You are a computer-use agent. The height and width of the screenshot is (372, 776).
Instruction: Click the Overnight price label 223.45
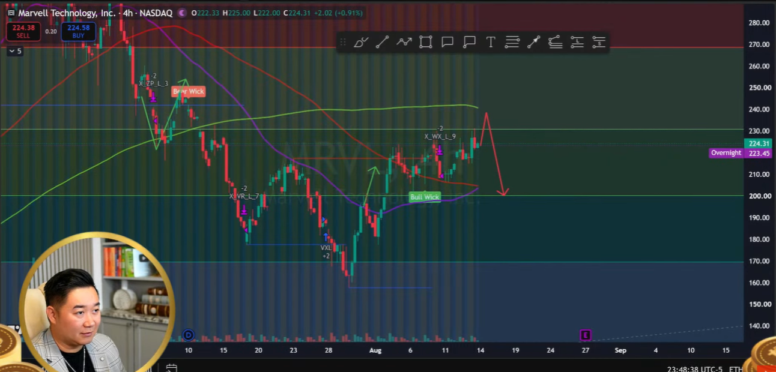tap(741, 153)
